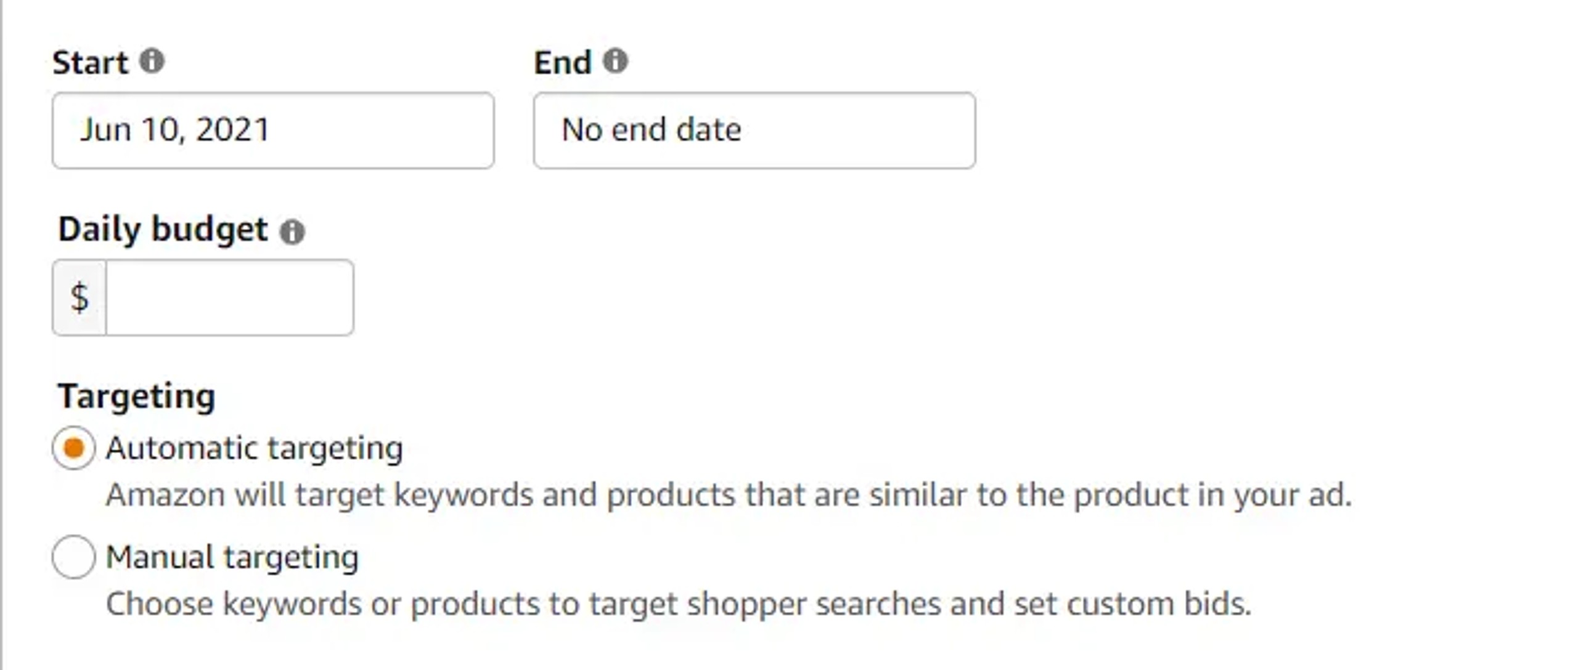Select the Manual targeting radio button
The image size is (1578, 670).
tap(74, 557)
